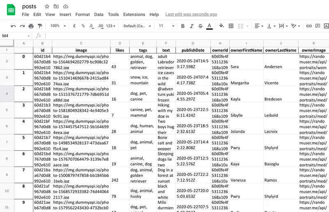Open text rotation dropdown
This screenshot has width=329, height=212.
coord(296,26)
